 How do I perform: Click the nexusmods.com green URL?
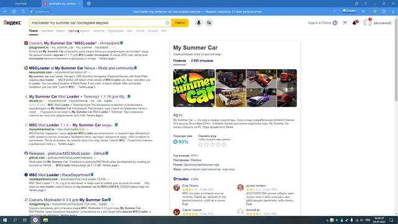(40, 72)
